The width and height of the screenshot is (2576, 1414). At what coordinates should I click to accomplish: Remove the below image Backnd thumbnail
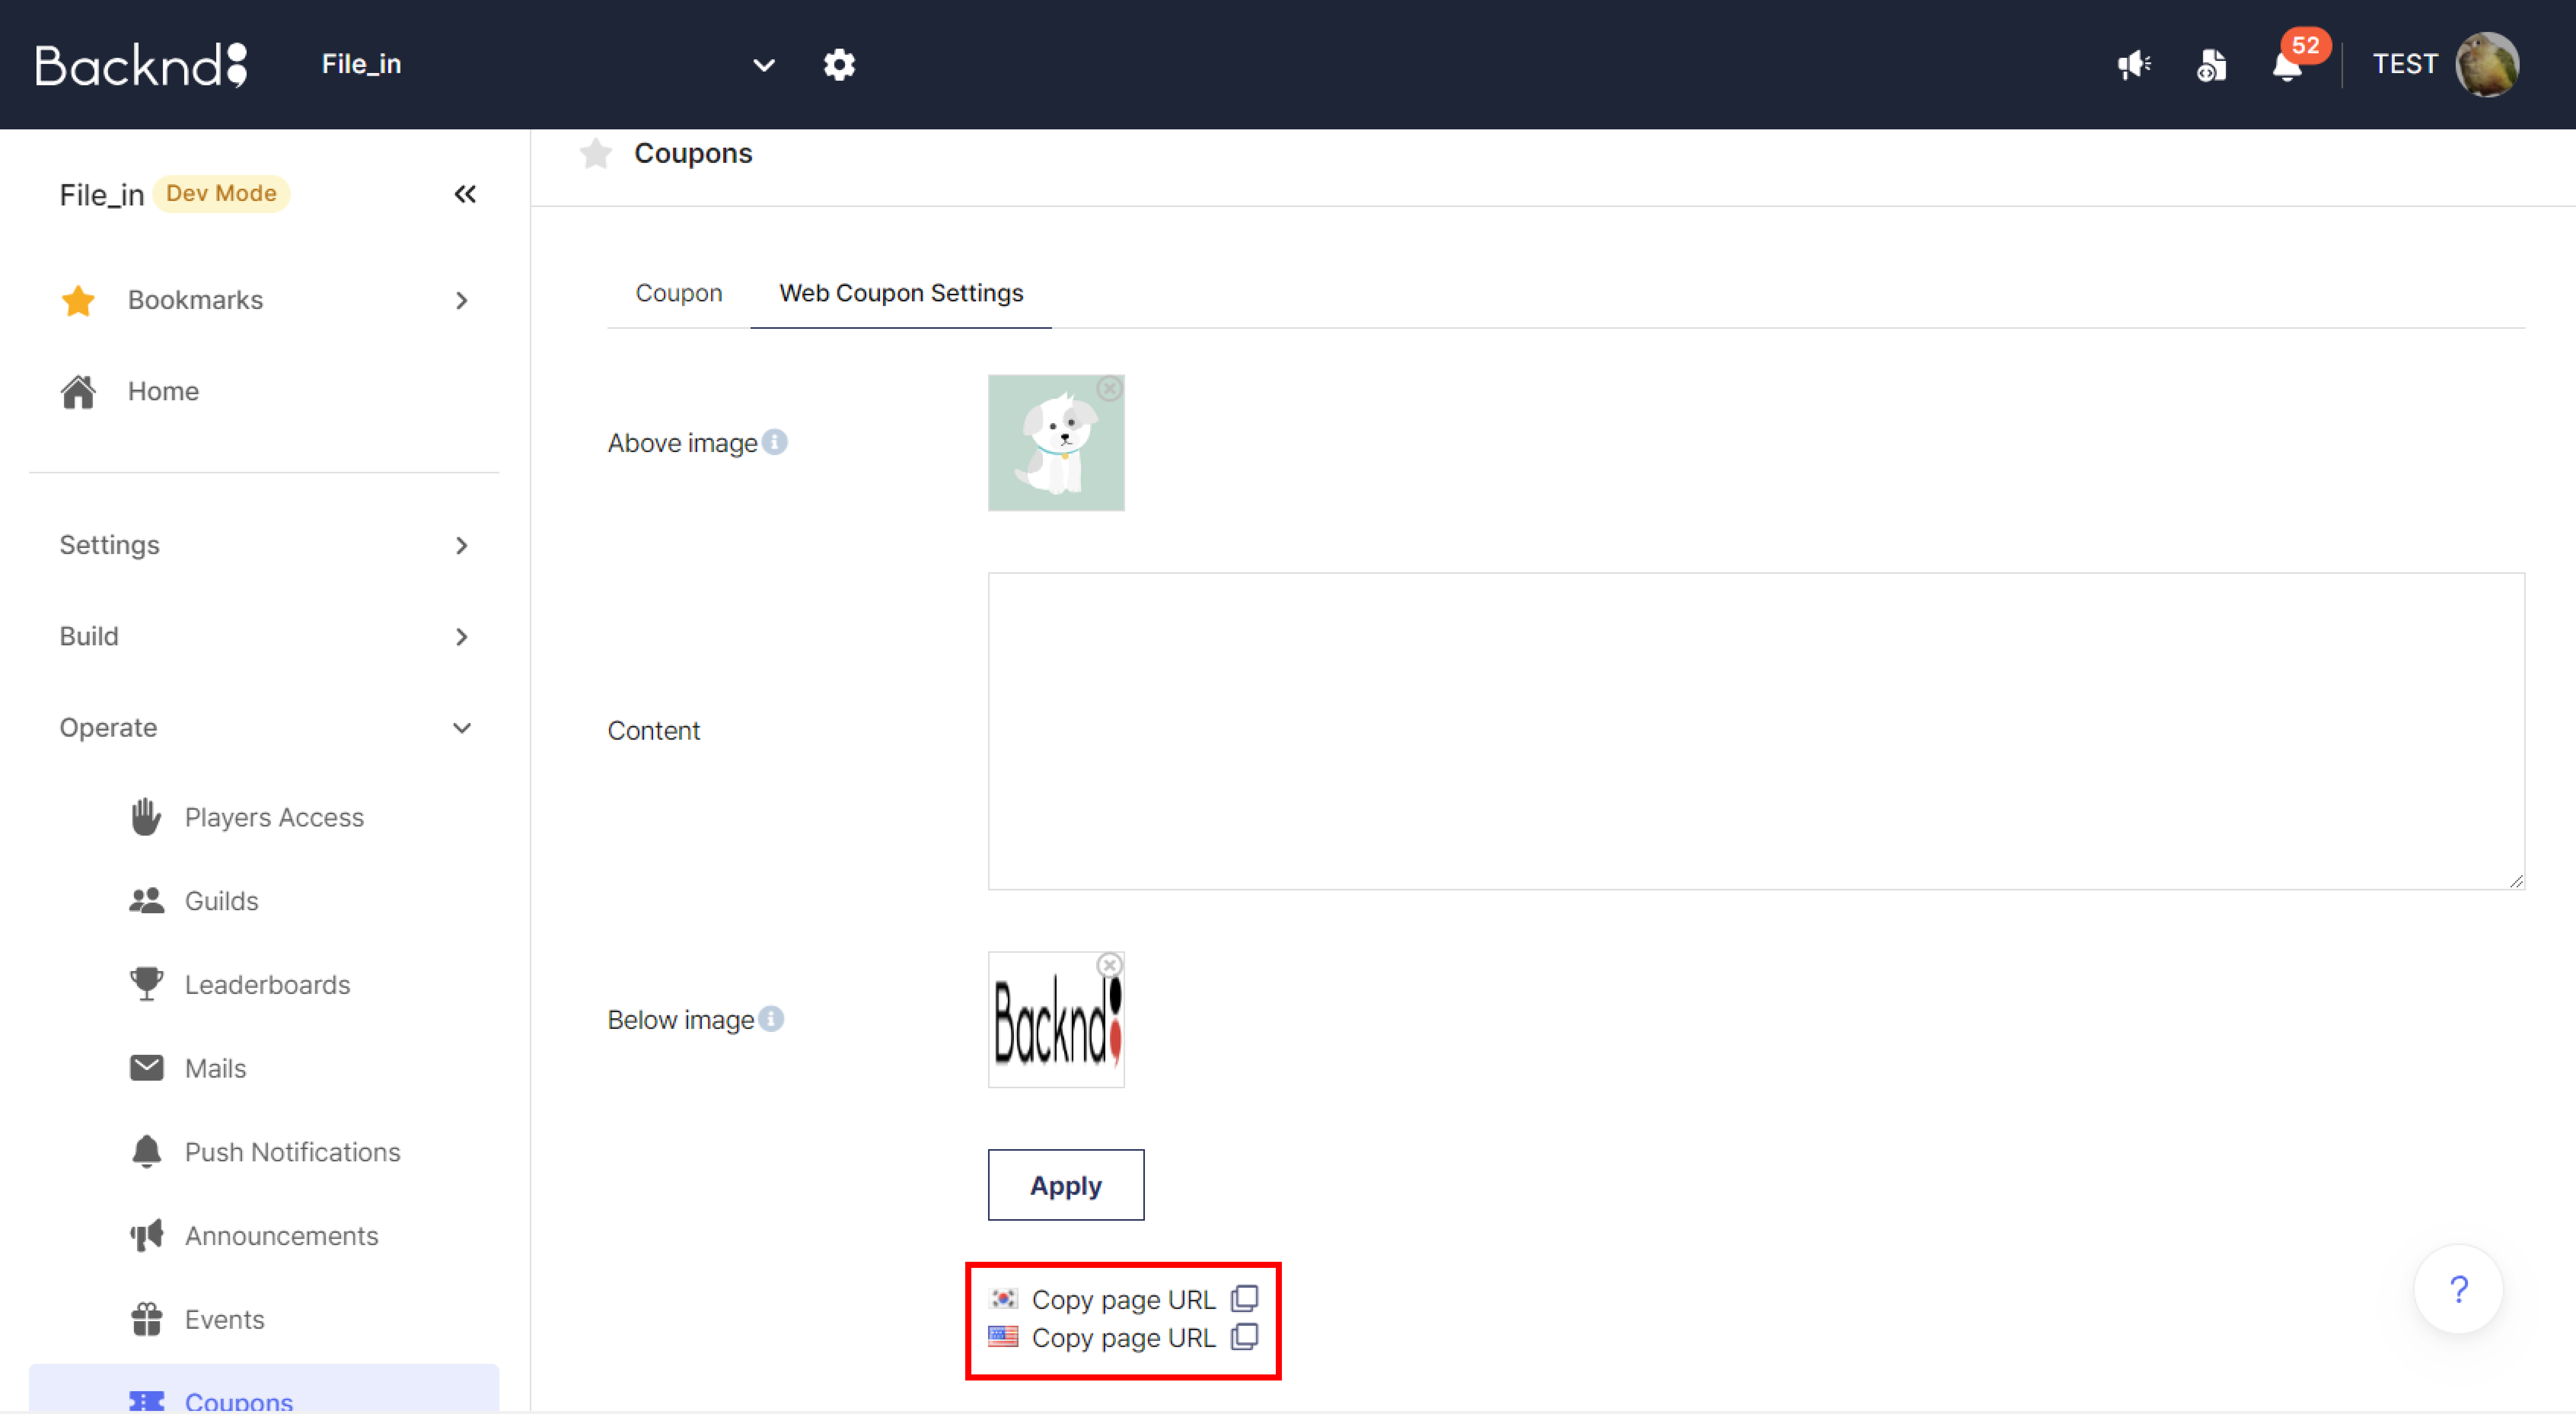click(1109, 965)
